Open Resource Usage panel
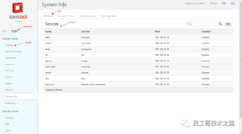This screenshot has height=134, width=242. pyautogui.click(x=13, y=51)
